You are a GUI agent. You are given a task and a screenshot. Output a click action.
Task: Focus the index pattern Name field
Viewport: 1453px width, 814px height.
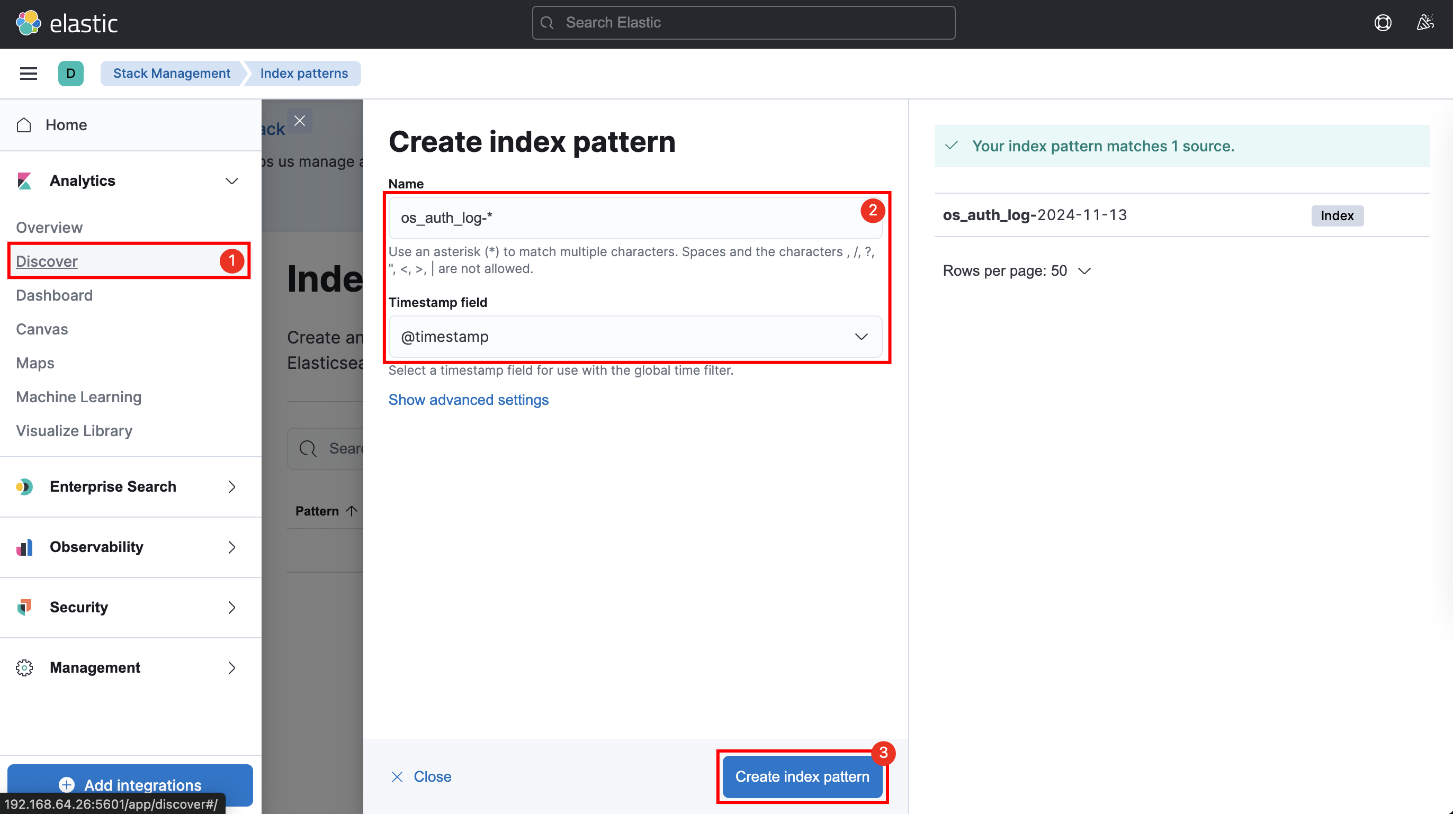click(635, 218)
